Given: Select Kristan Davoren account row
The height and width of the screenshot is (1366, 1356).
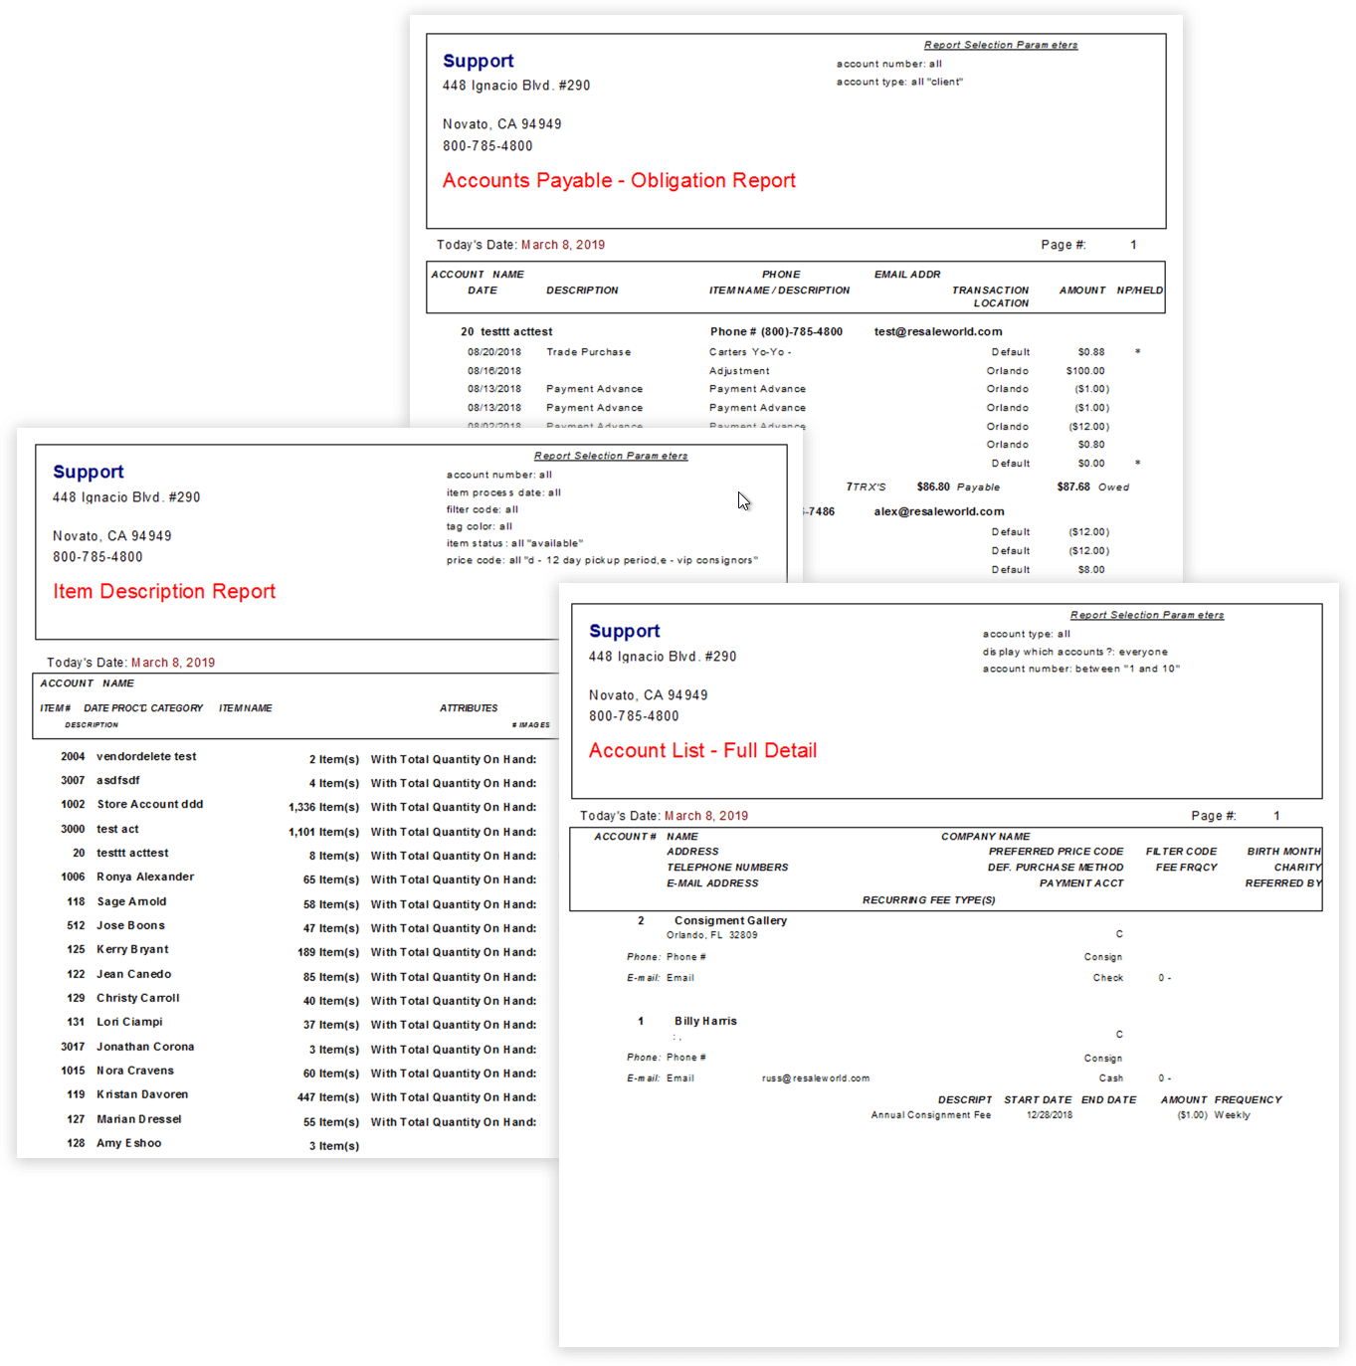Looking at the screenshot, I should point(127,1095).
